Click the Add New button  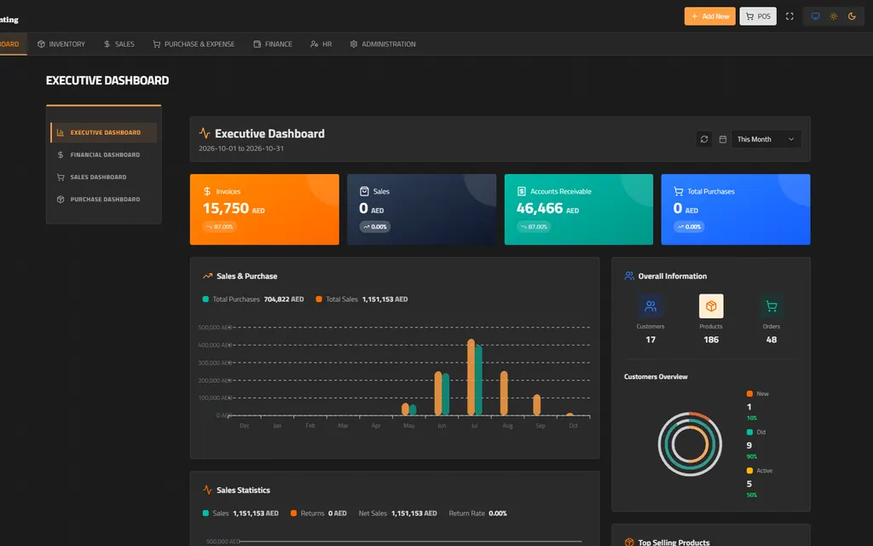[x=709, y=16]
